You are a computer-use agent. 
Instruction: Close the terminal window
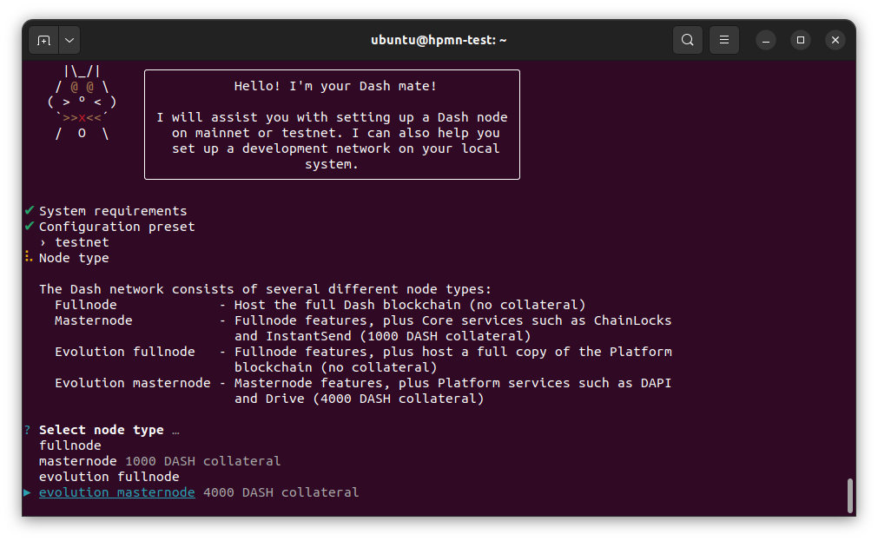[835, 40]
